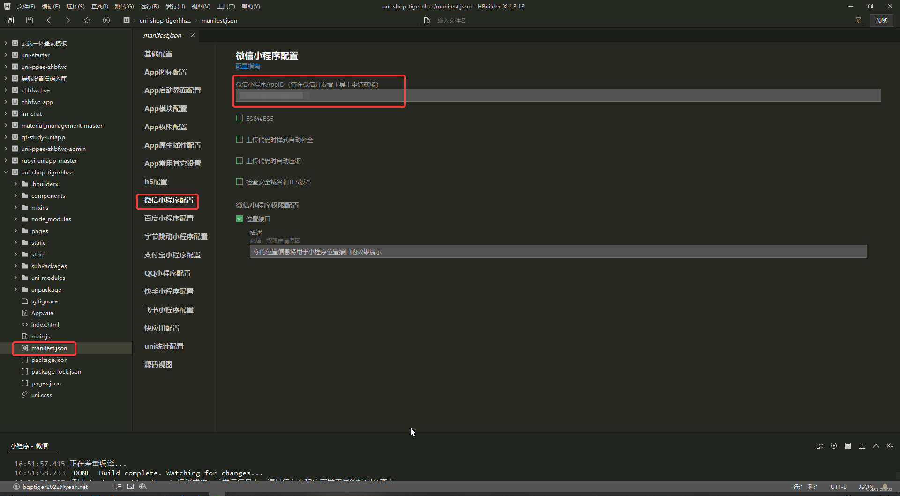900x496 pixels.
Task: Expand the components folder
Action: click(x=15, y=195)
